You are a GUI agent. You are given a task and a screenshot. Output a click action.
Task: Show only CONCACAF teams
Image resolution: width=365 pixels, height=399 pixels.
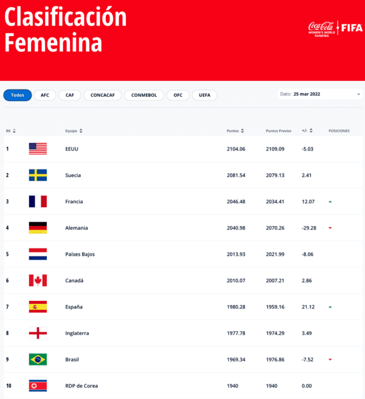click(101, 95)
